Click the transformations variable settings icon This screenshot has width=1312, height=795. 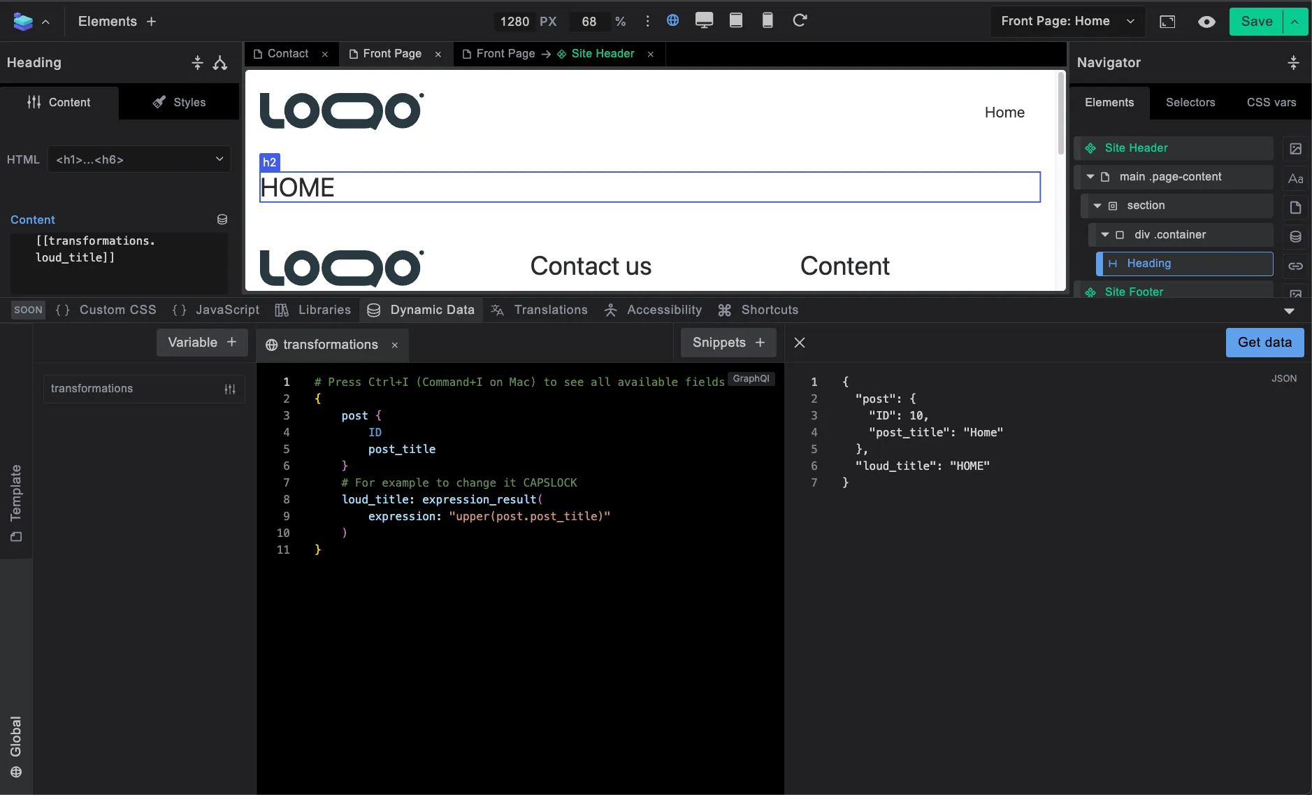230,389
